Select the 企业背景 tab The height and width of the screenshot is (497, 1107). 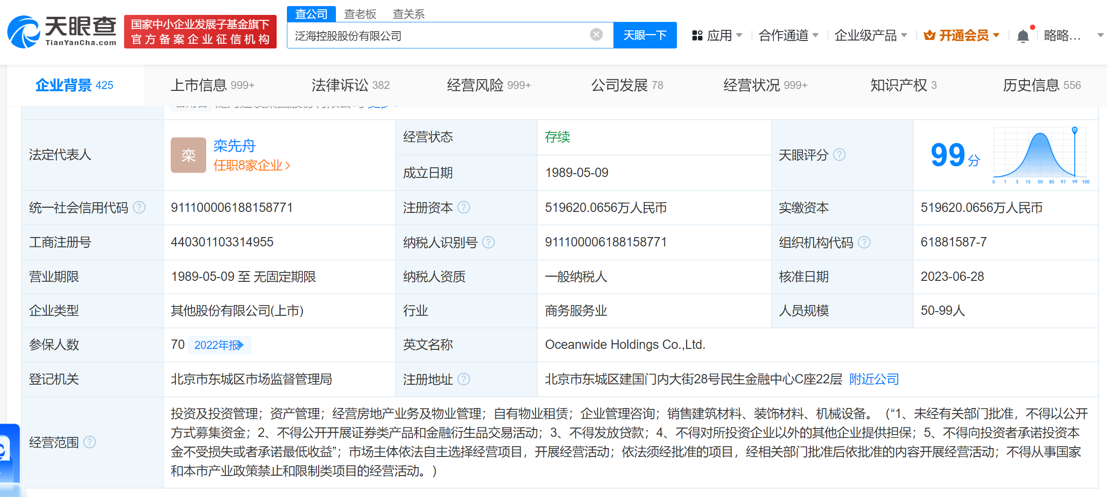(x=75, y=85)
